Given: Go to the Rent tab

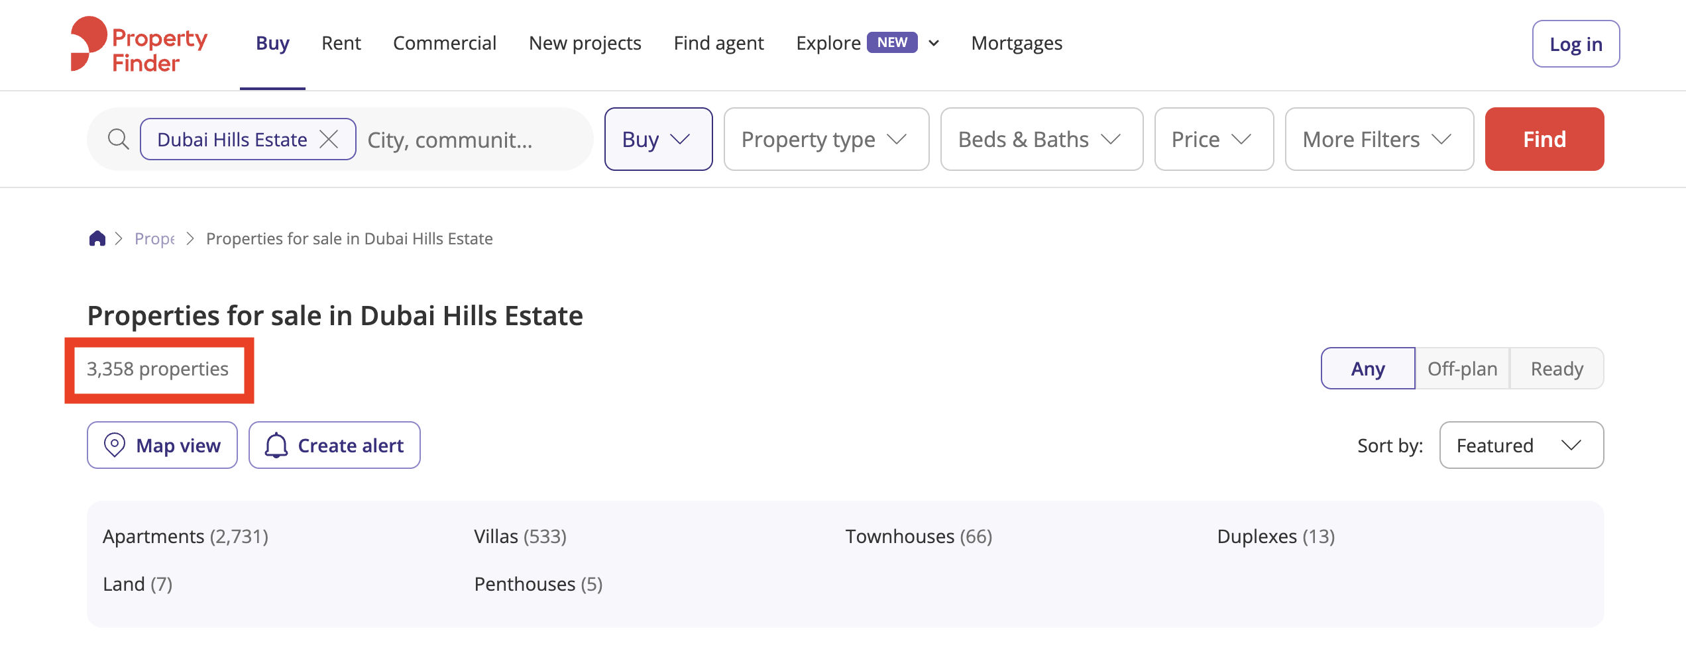Looking at the screenshot, I should [341, 44].
